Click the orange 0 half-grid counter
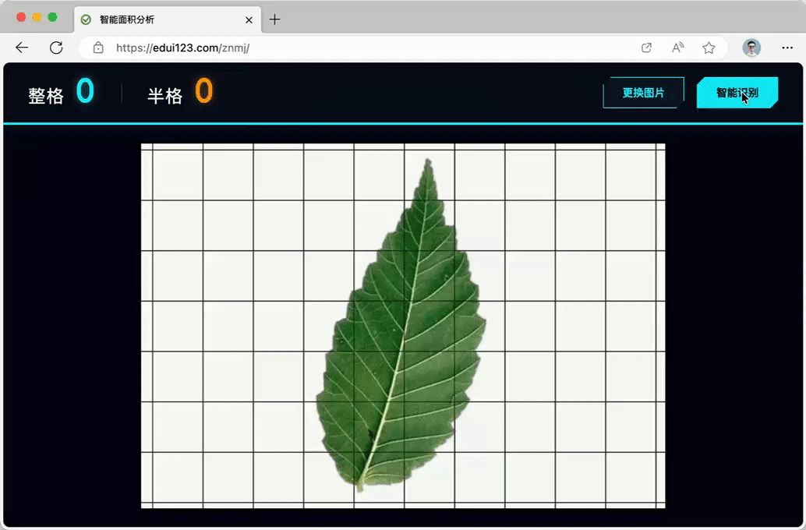Image resolution: width=806 pixels, height=530 pixels. click(204, 91)
